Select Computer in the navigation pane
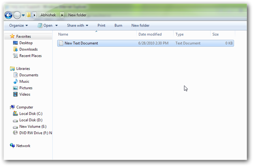 point(25,107)
